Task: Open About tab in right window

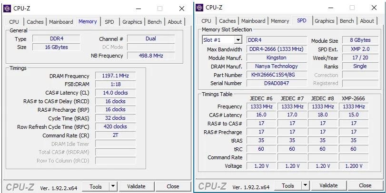Action: [367, 21]
